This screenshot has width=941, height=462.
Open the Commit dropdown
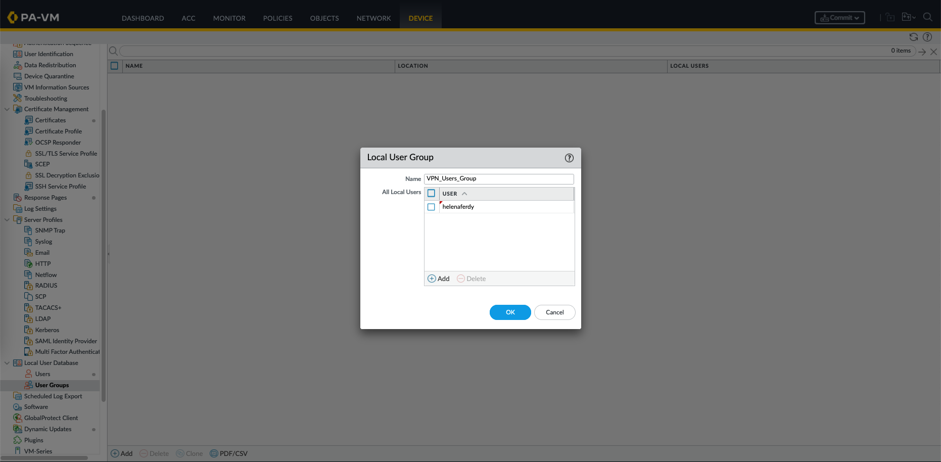pyautogui.click(x=839, y=18)
